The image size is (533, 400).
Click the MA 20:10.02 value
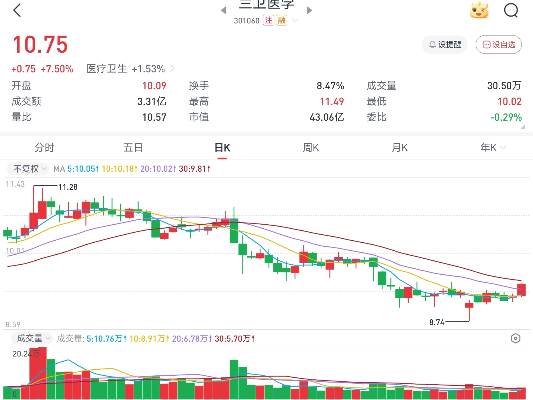pyautogui.click(x=158, y=169)
